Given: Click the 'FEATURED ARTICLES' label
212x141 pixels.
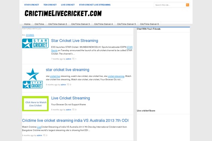Looking at the screenshot, I should [x=32, y=29].
